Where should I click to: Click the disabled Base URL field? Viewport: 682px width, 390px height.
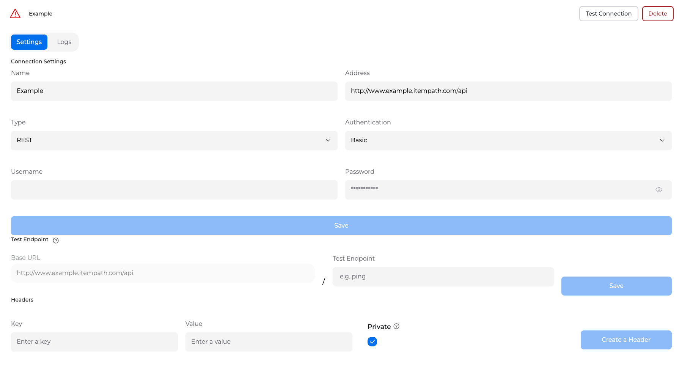point(163,273)
